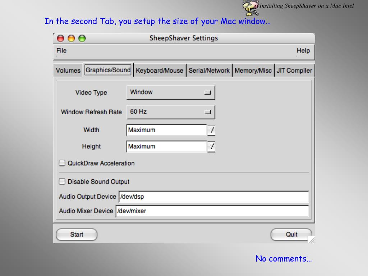The width and height of the screenshot is (368, 276).
Task: Expand the Width combo box arrow
Action: 211,130
